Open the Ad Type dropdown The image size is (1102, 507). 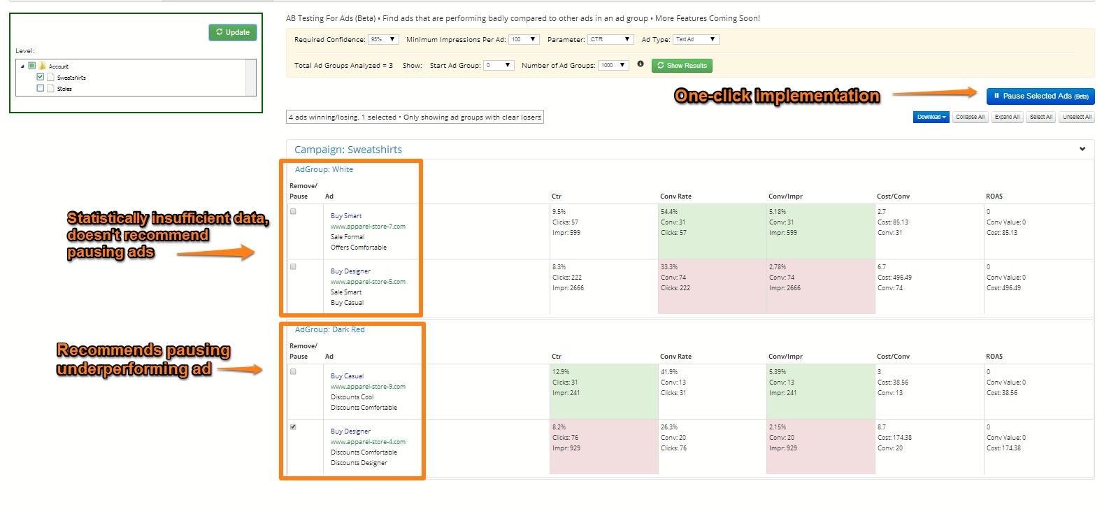[696, 40]
